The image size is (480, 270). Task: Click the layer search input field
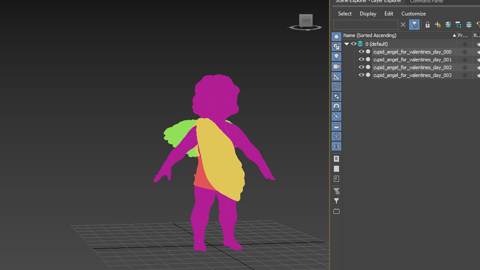[x=365, y=24]
